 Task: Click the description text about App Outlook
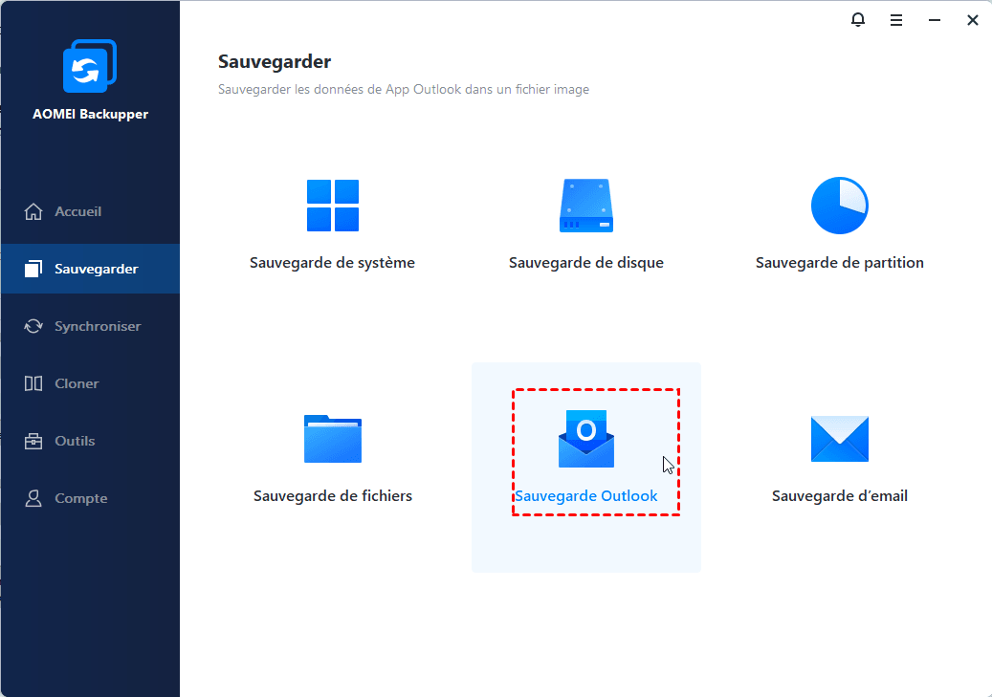(x=404, y=89)
